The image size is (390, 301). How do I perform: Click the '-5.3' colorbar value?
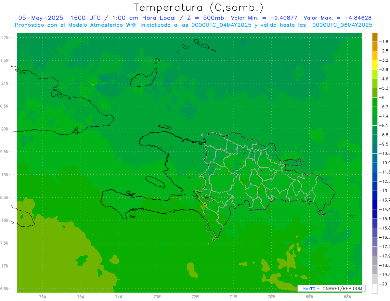(x=384, y=88)
